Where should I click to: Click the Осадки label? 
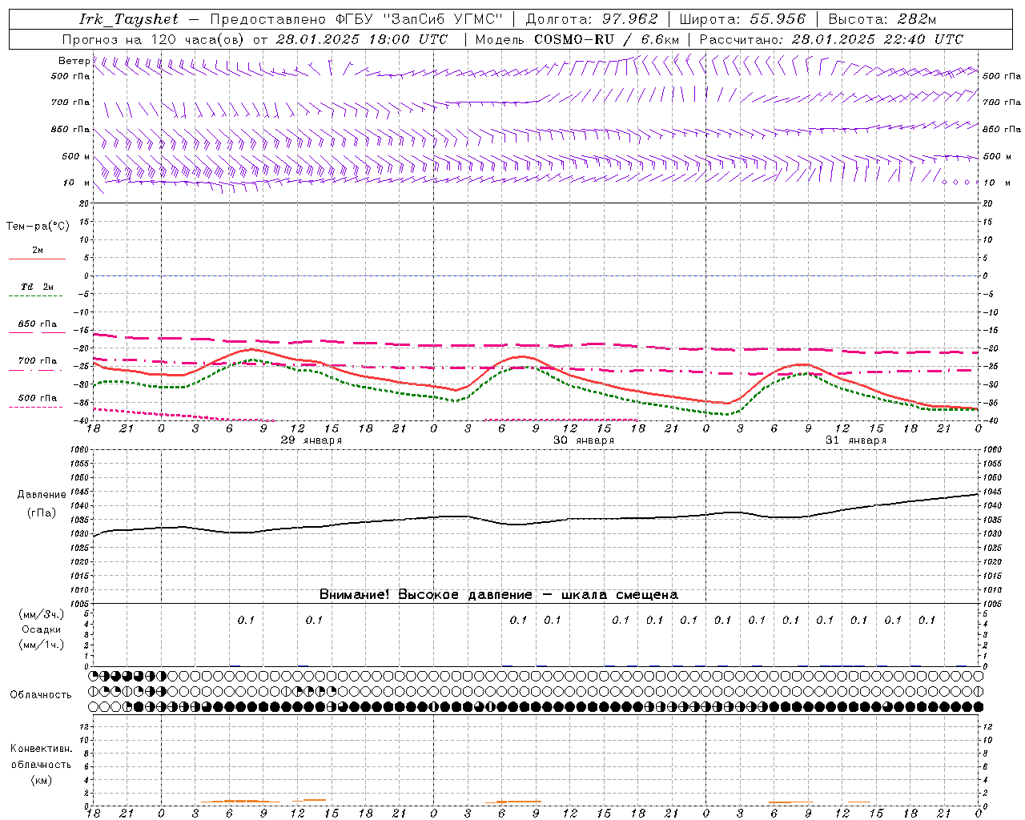click(x=42, y=629)
